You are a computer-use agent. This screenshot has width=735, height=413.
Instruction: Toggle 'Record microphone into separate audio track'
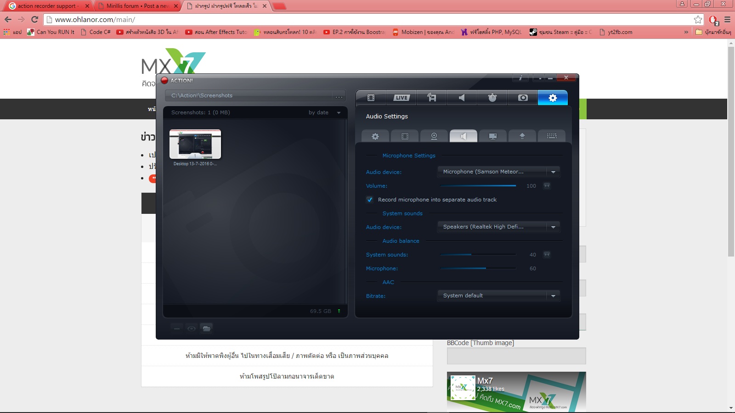[x=369, y=200]
